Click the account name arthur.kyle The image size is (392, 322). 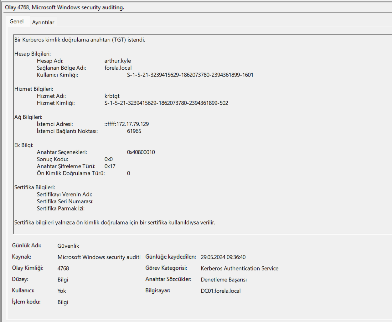click(x=118, y=61)
